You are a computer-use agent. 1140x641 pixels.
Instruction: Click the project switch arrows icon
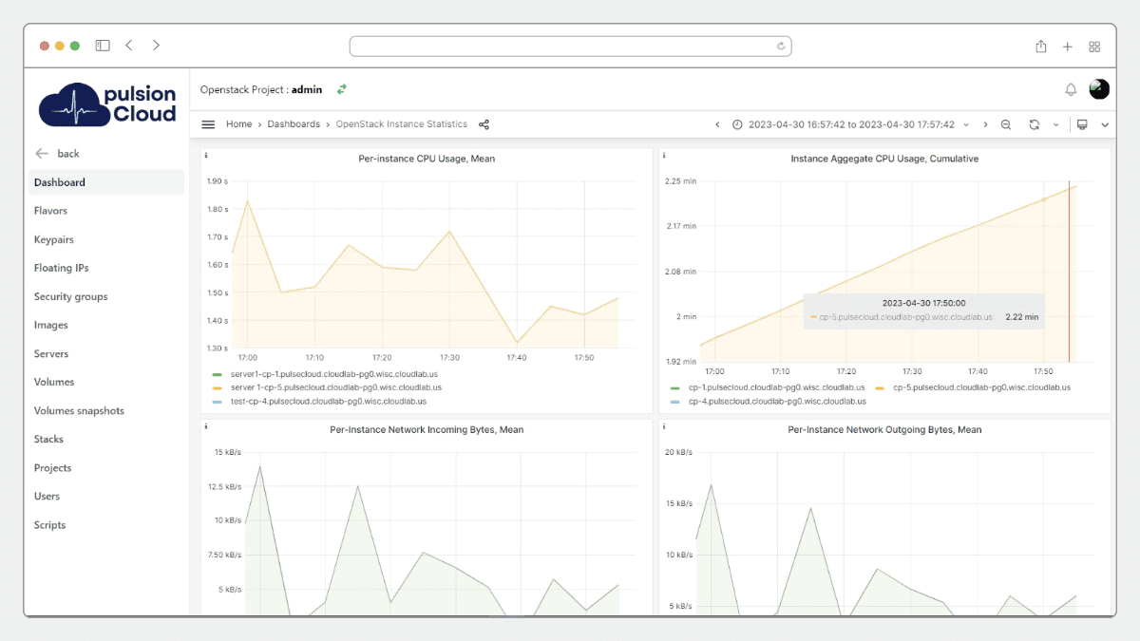(x=342, y=89)
